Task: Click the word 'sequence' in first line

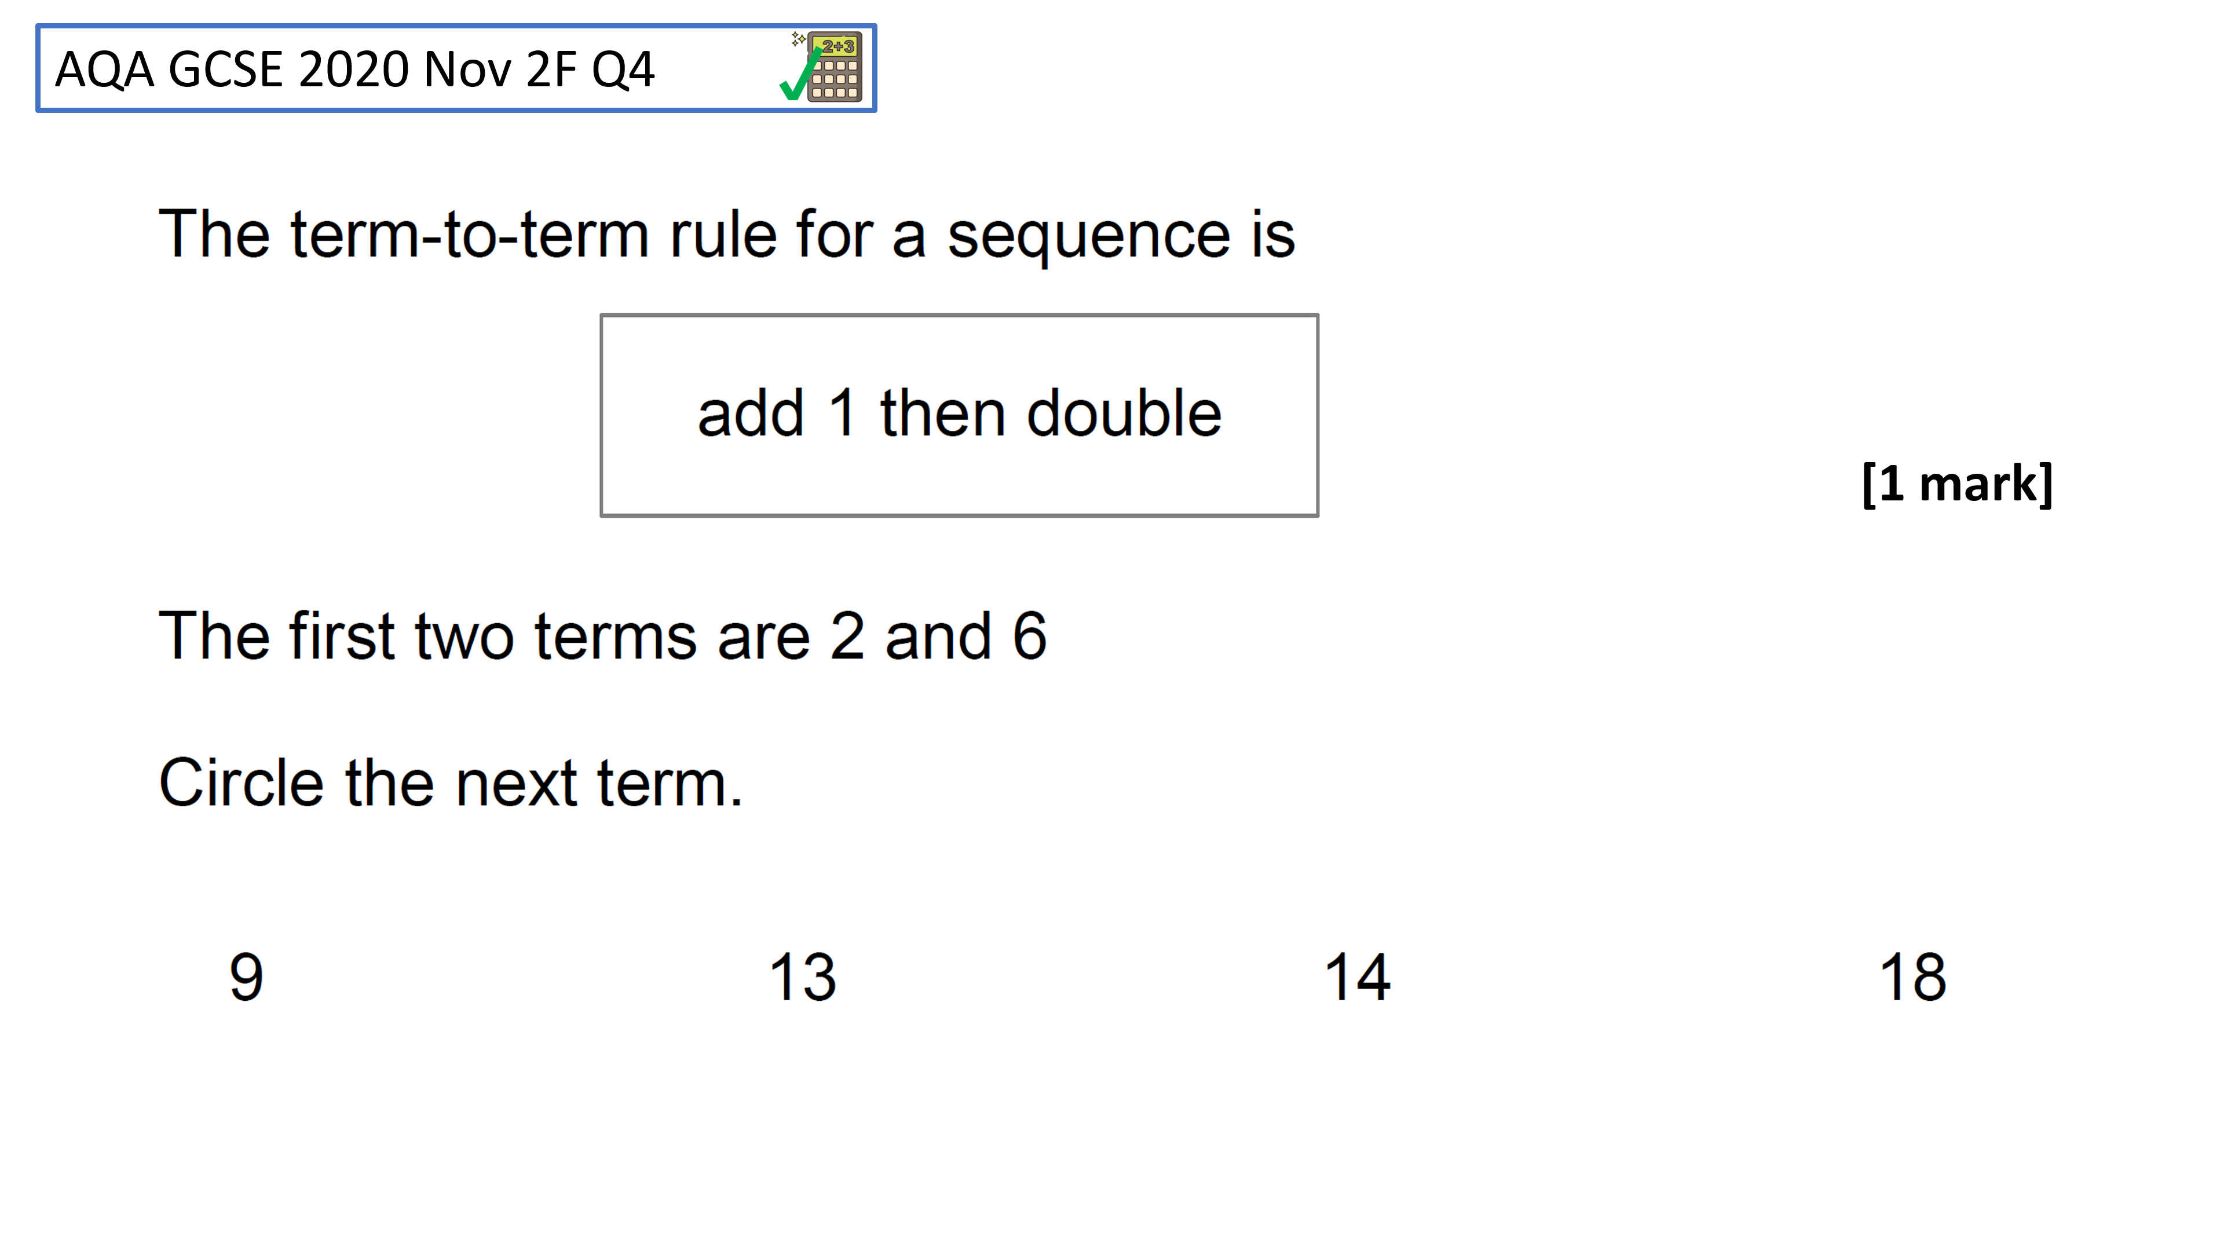Action: click(x=1089, y=237)
